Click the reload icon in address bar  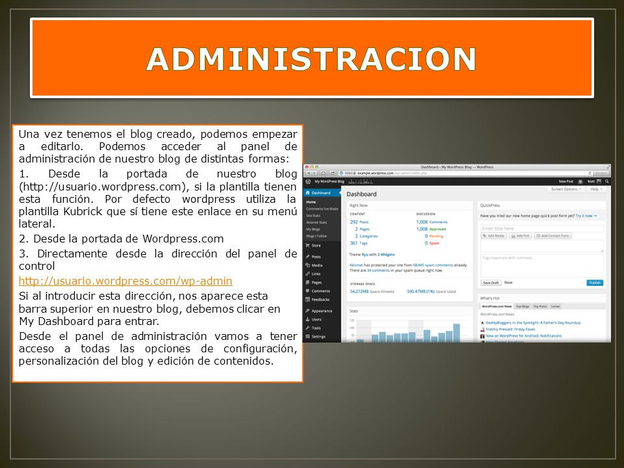(590, 173)
